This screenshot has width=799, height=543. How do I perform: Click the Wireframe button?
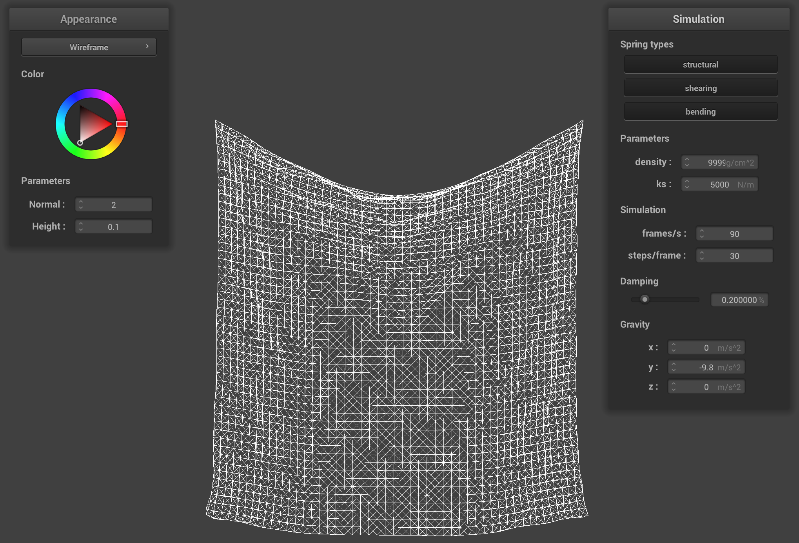coord(89,47)
